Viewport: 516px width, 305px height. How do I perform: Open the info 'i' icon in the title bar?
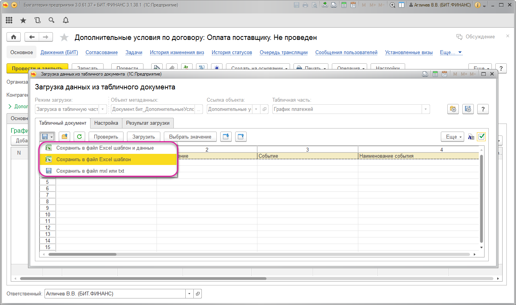click(x=478, y=5)
